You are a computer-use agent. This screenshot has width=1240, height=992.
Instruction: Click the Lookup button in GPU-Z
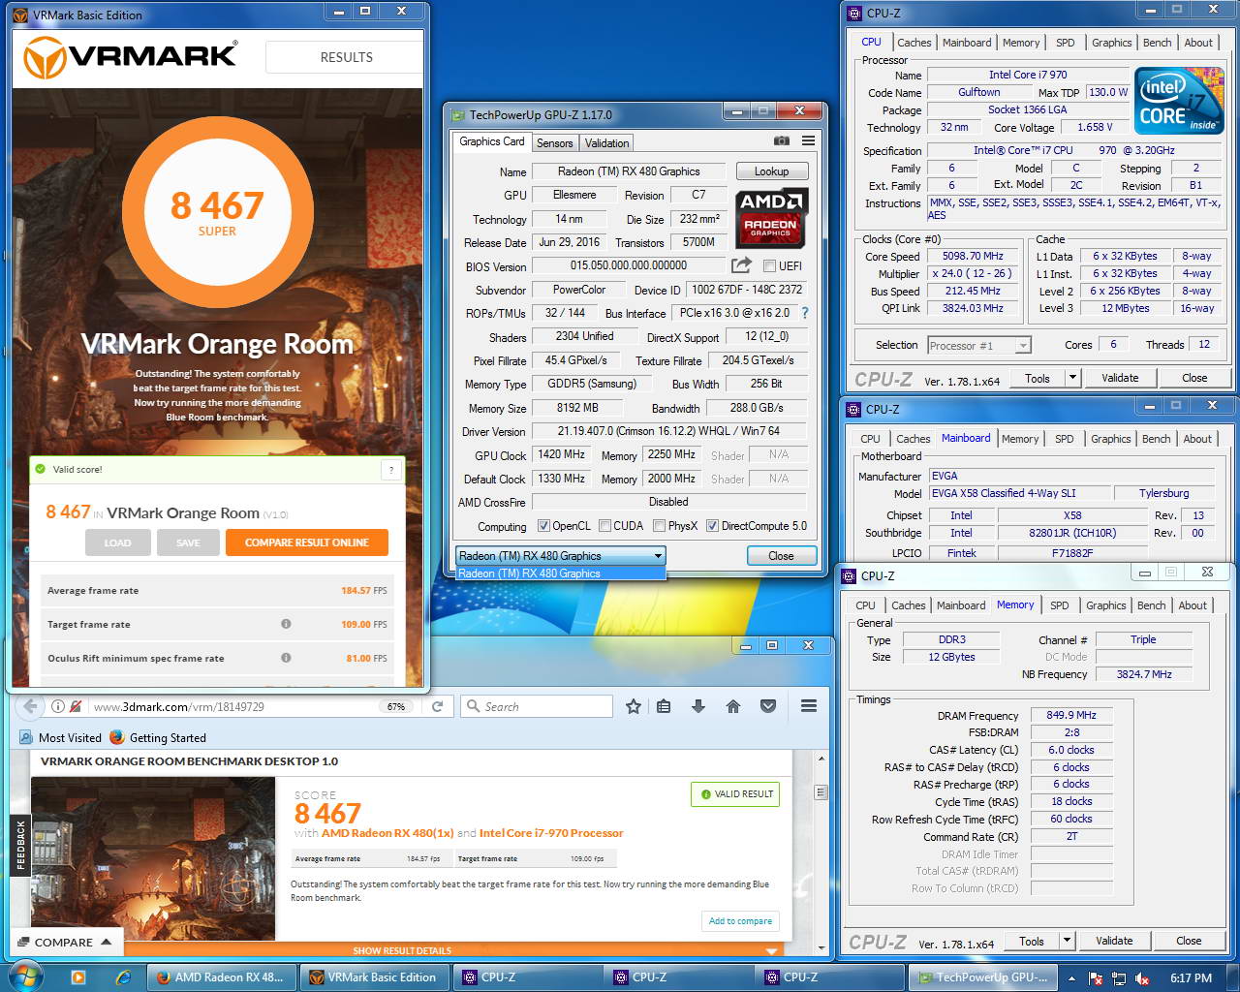coord(772,171)
